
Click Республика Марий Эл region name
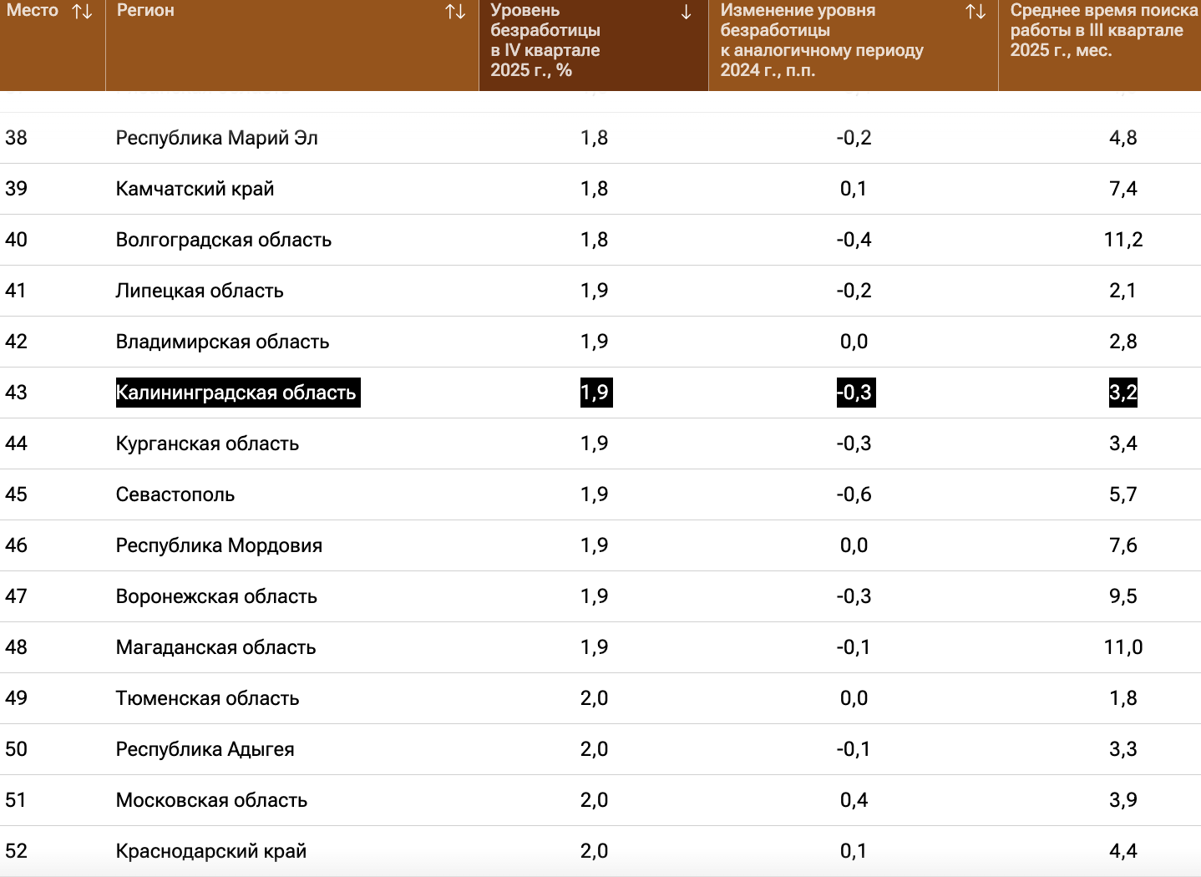tap(216, 138)
